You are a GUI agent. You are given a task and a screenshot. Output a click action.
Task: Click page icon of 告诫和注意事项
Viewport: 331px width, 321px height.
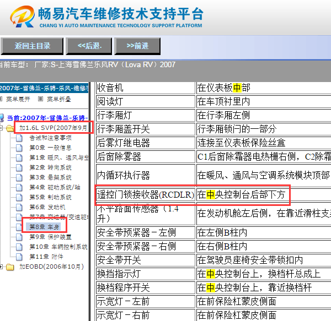19,138
